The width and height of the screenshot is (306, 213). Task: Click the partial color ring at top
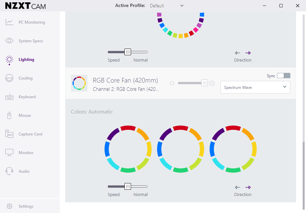pos(181,25)
